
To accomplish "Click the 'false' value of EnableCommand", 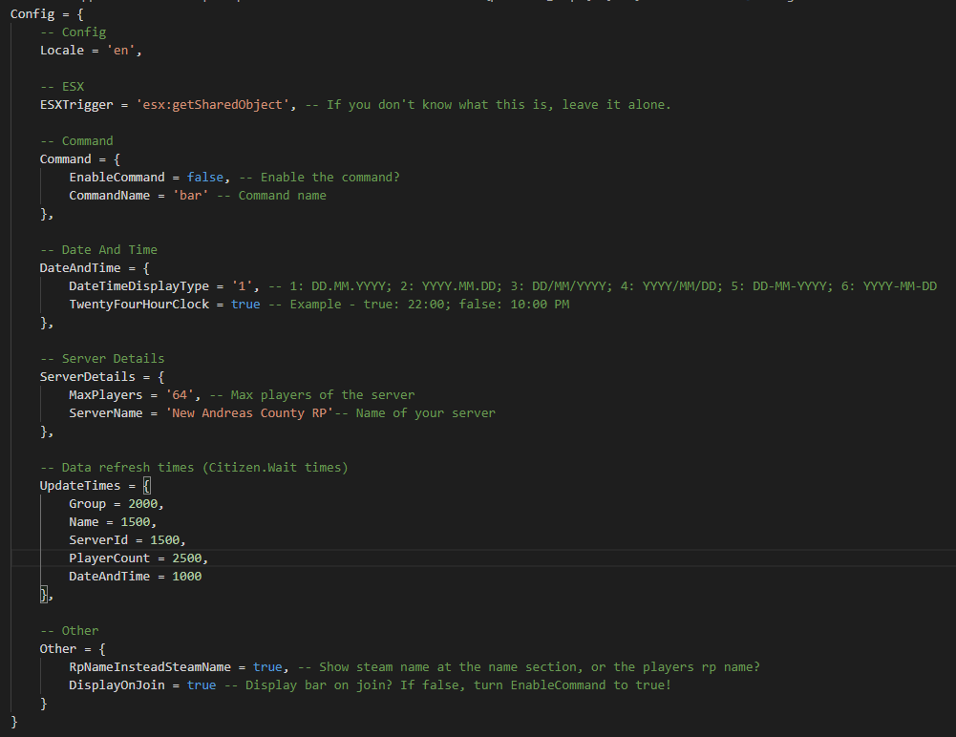I will point(205,178).
